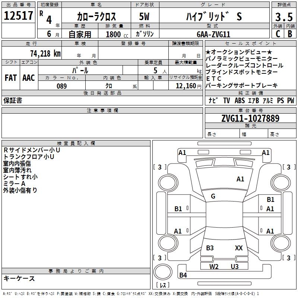Click the spare tire circle above [レス]
Viewport: 298px width, 298px height.
click(163, 272)
